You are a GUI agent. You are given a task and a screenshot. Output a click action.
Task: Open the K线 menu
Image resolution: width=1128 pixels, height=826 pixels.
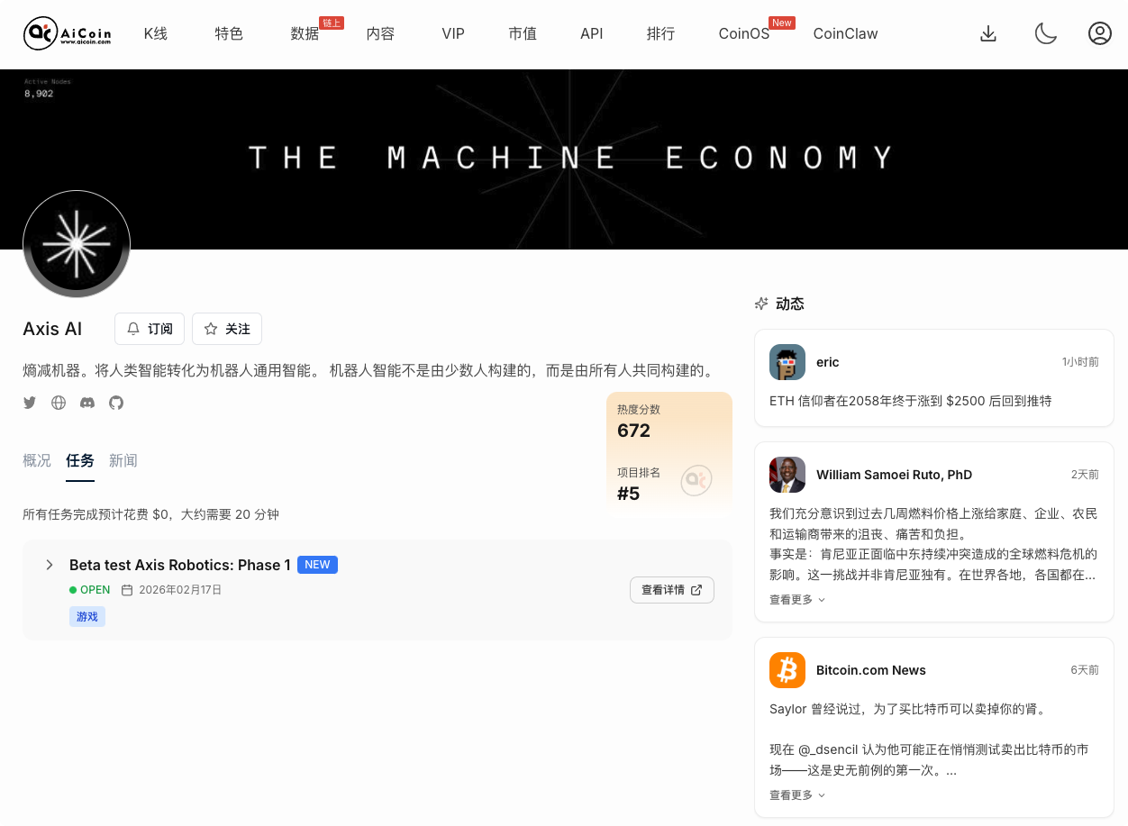tap(156, 33)
